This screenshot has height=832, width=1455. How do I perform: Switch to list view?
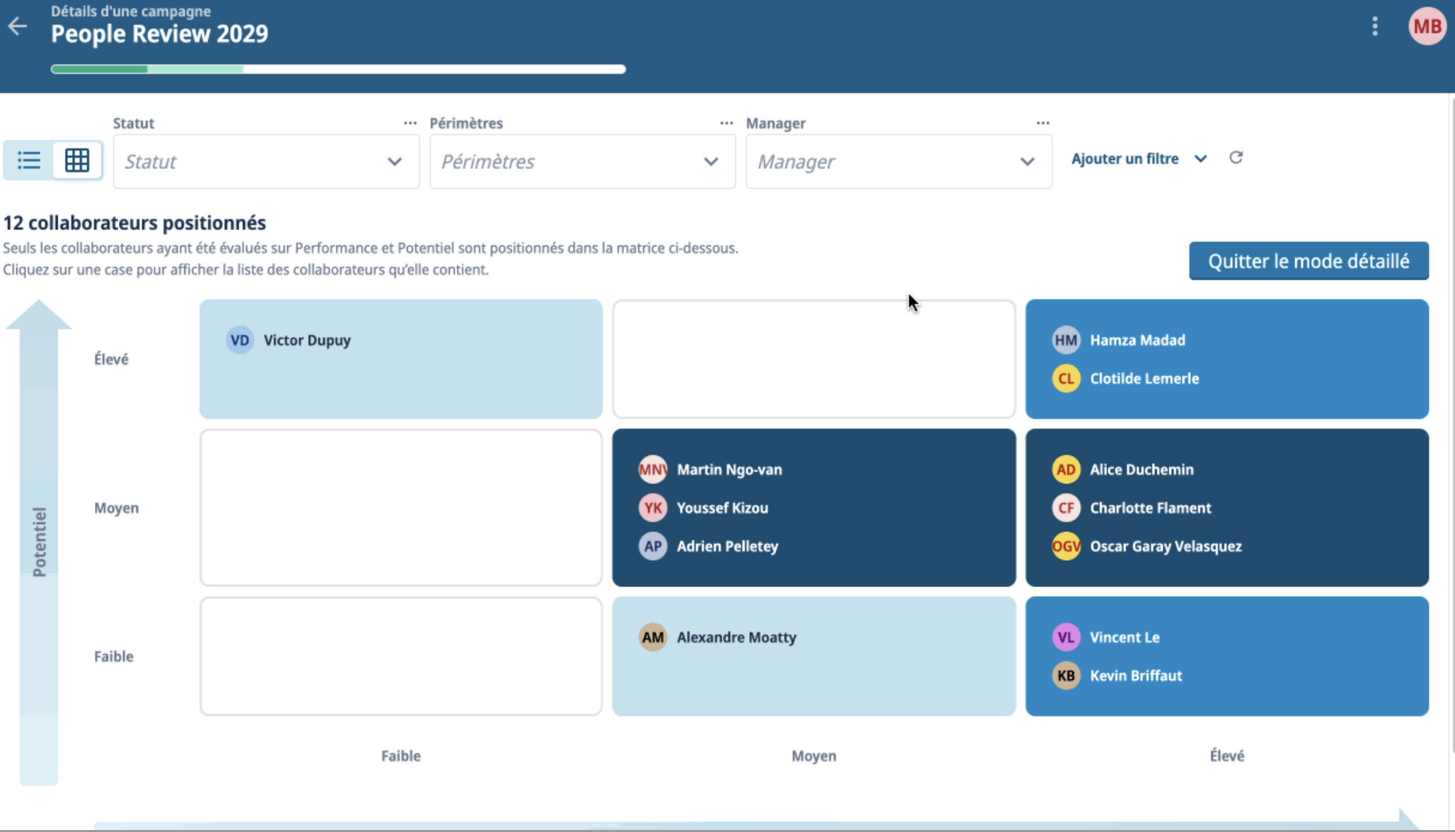[29, 160]
